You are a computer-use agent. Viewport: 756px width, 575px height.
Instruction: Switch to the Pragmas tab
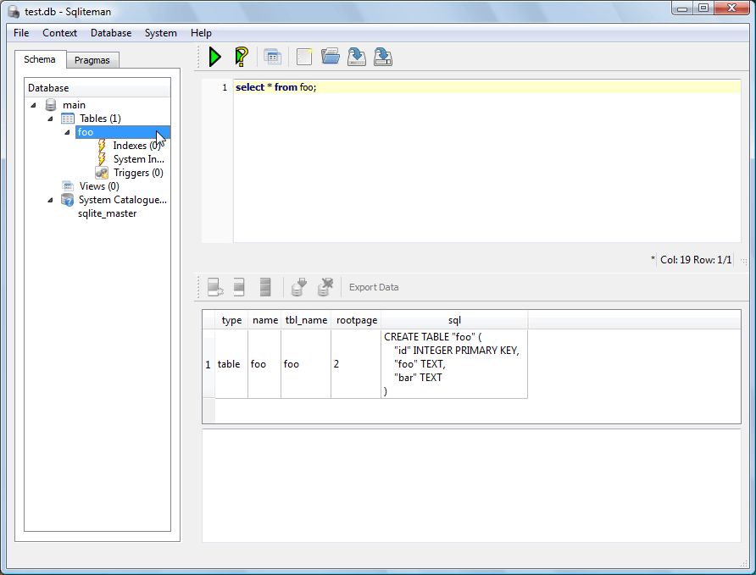click(x=92, y=59)
